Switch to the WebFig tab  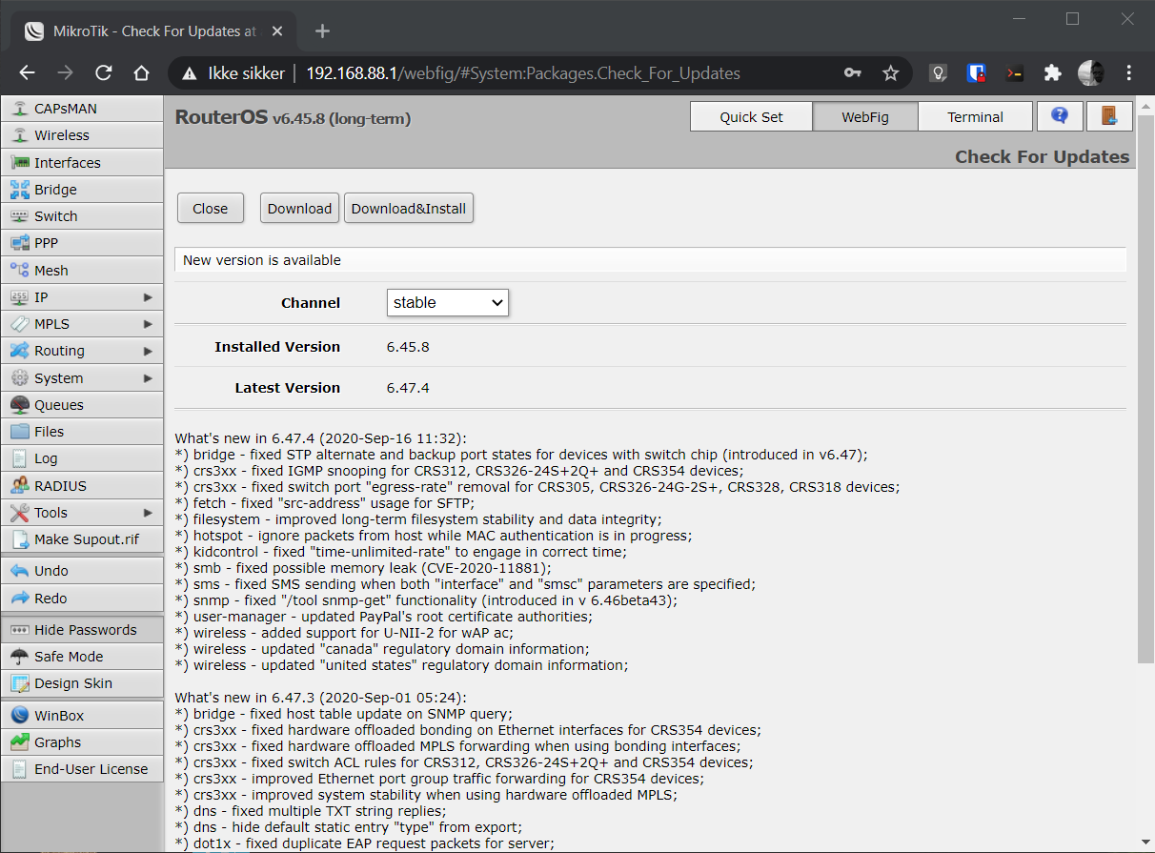[865, 116]
